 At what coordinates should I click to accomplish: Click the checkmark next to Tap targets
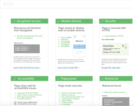pos(59,41)
